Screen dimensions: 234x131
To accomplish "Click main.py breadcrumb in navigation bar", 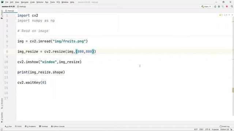I will tap(22, 7).
